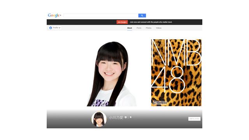Viewport: 249px width, 140px height.
Task: Click the Google+ logo
Action: (54, 16)
